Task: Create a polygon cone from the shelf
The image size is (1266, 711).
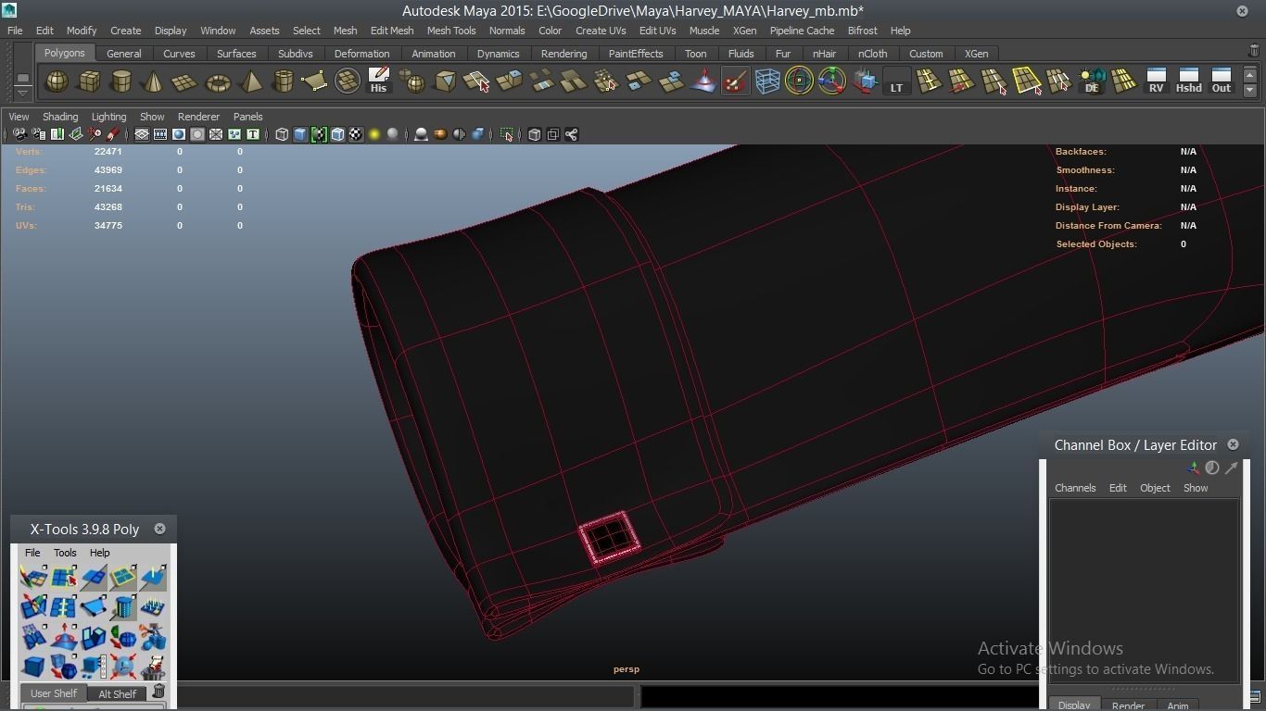Action: (x=153, y=81)
